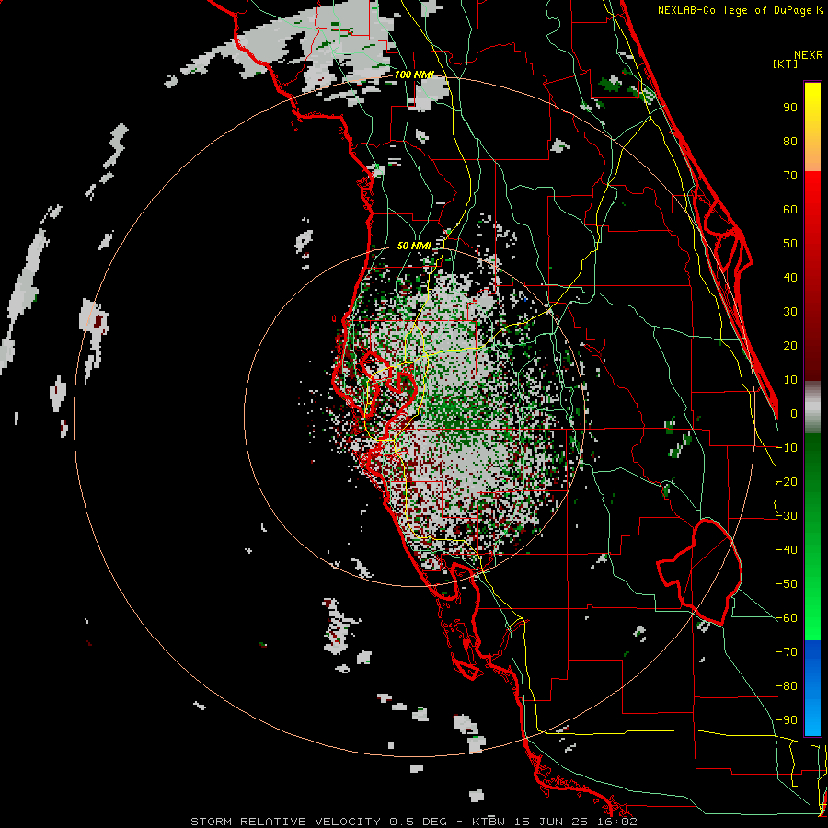Select the positive 30 scale value

(790, 312)
